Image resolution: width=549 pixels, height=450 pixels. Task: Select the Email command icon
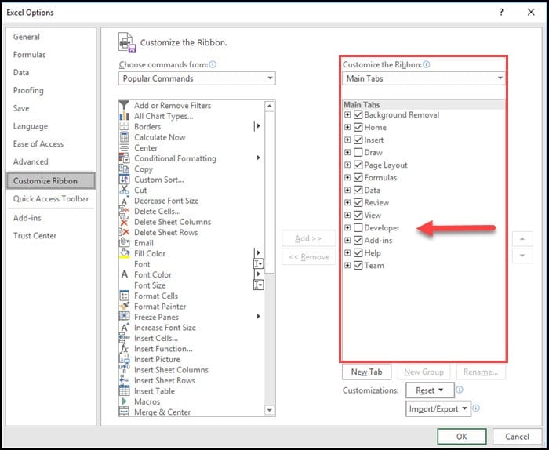[124, 243]
